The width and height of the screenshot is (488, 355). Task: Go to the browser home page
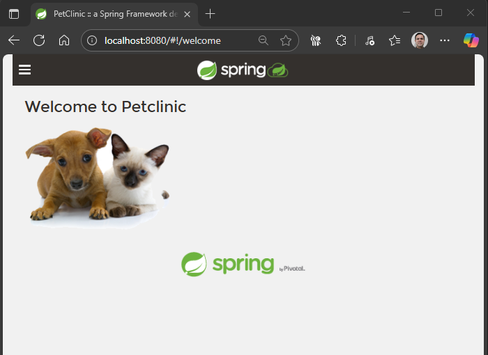coord(64,40)
